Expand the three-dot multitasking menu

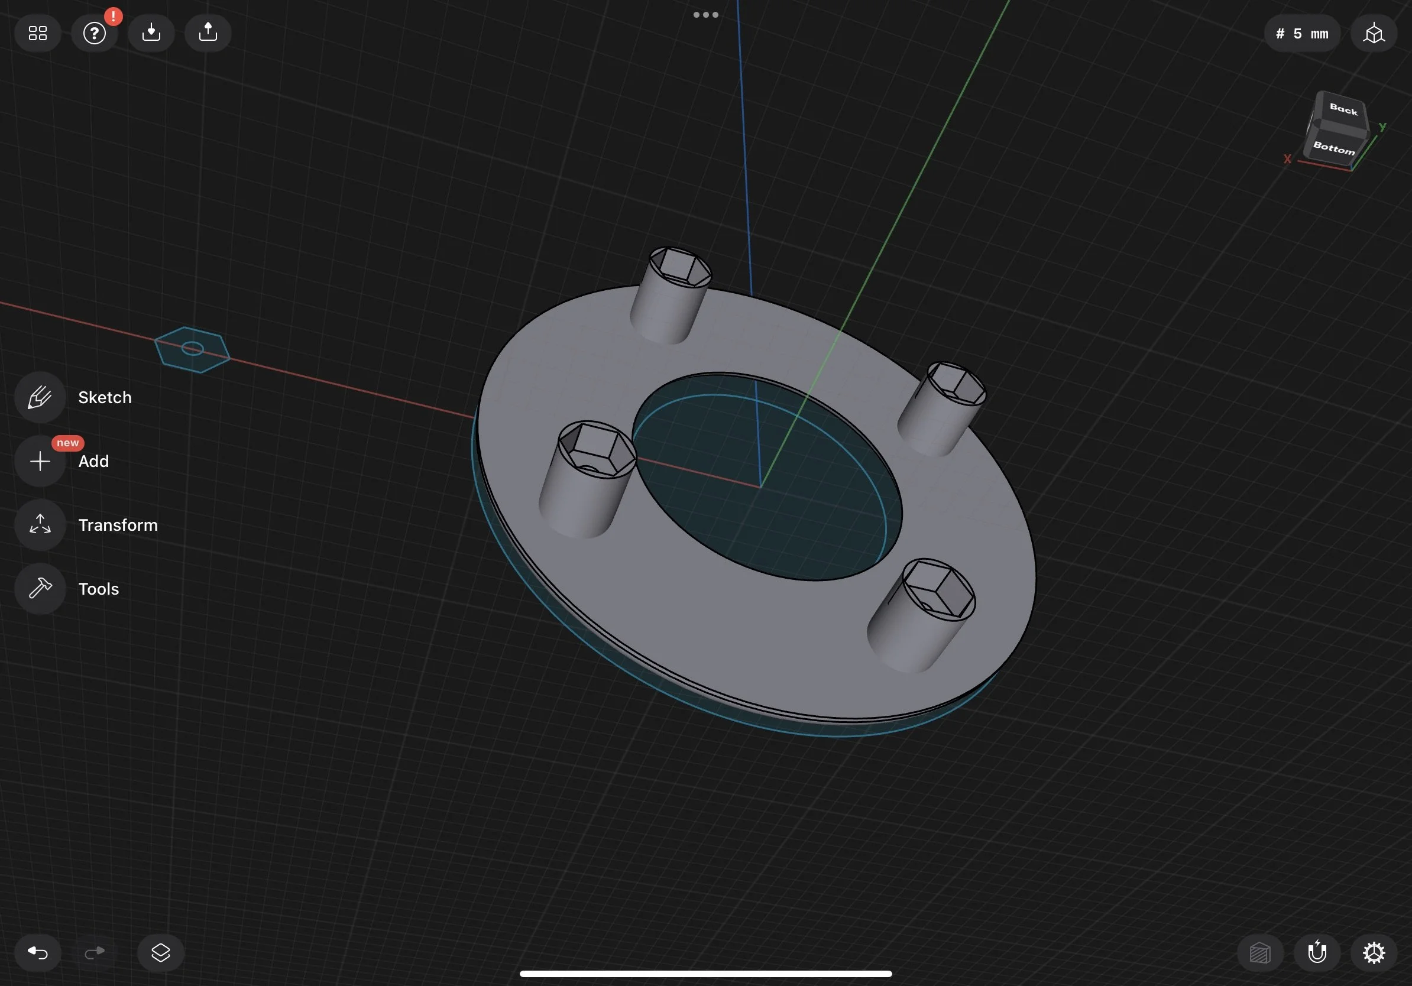pyautogui.click(x=705, y=15)
